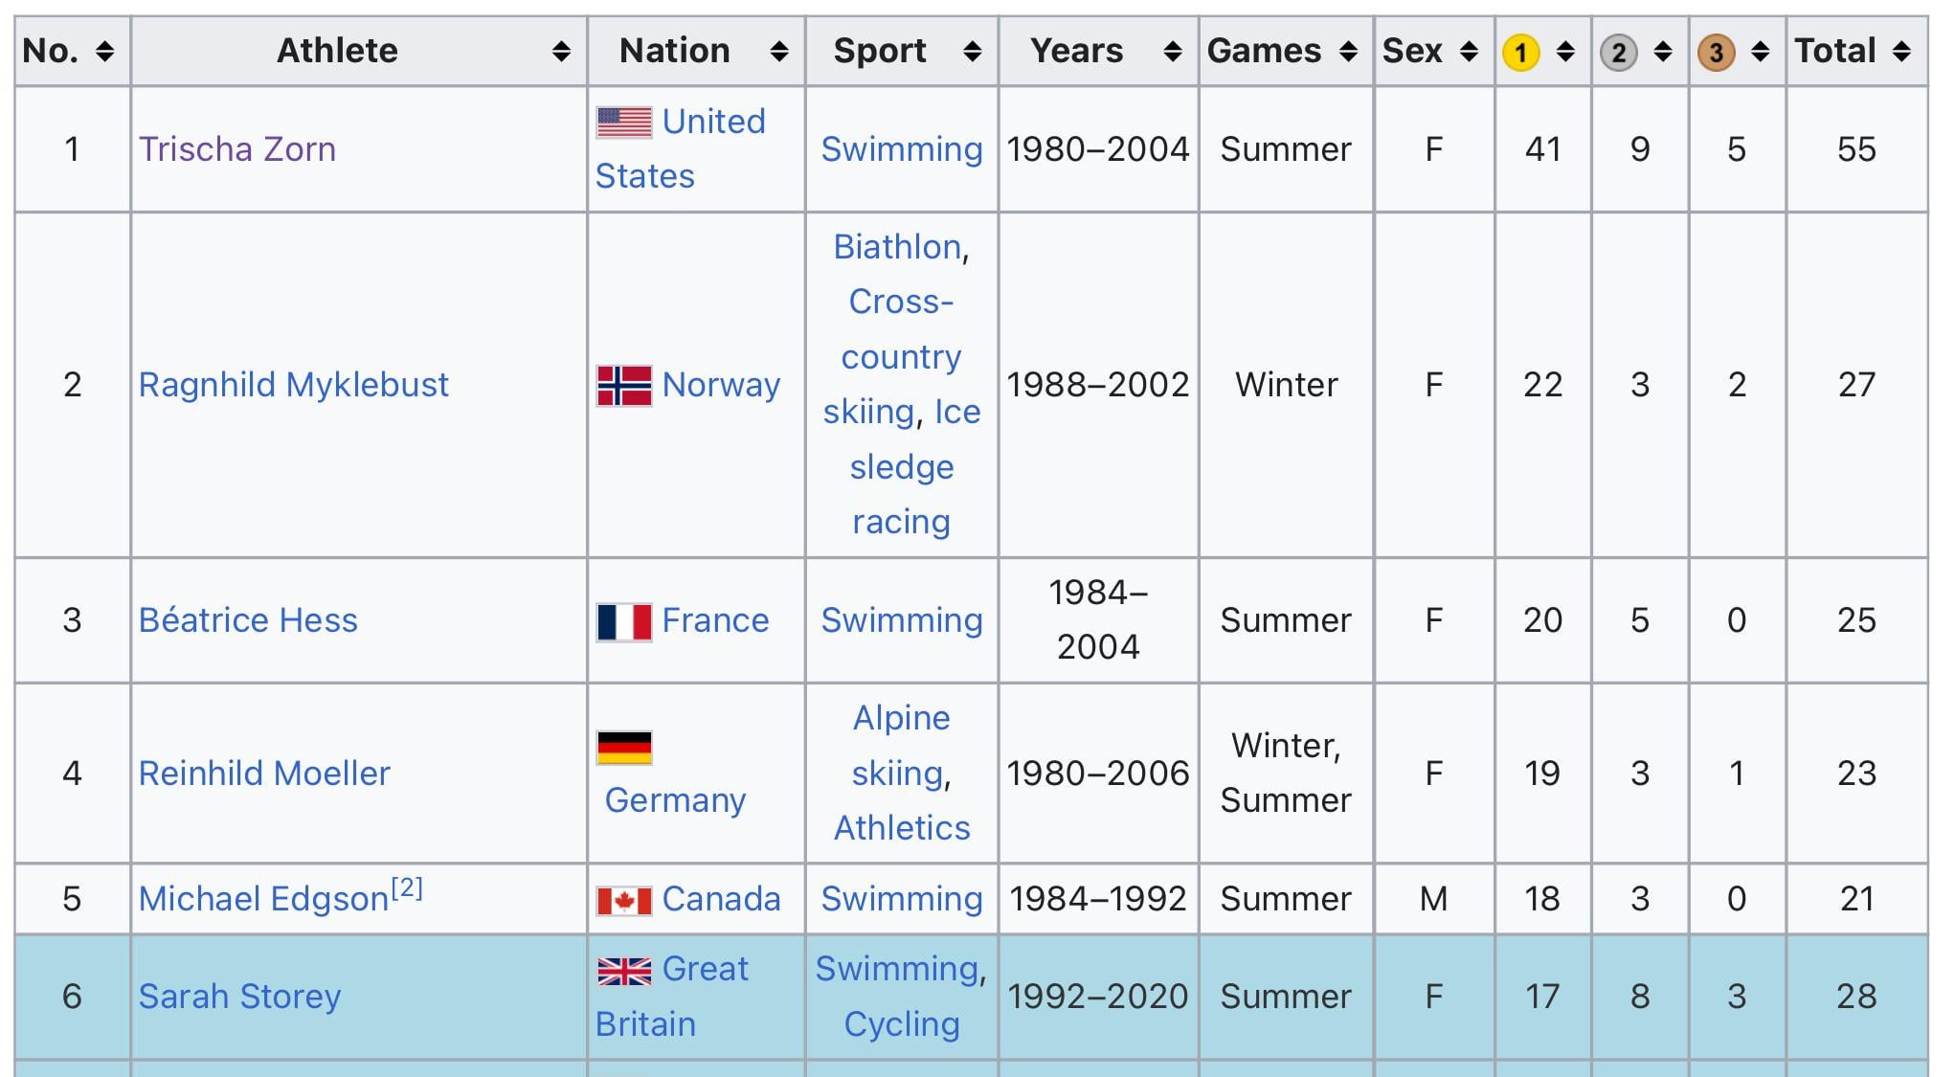Click the Canada flag icon
The image size is (1955, 1077).
pyautogui.click(x=624, y=901)
